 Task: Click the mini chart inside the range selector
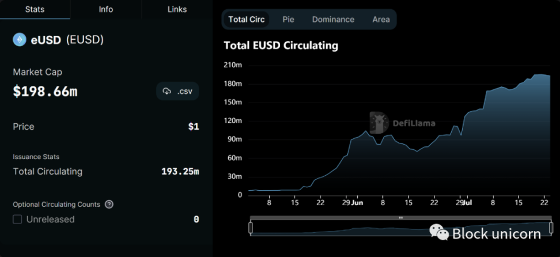[x=346, y=229]
